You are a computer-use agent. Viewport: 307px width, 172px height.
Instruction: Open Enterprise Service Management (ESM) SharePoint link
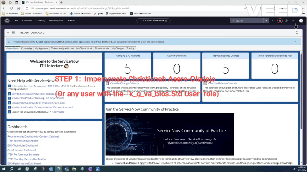pos(40,86)
